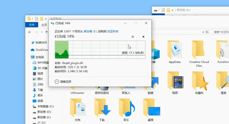Select the 音乐 music folder icon
The width and height of the screenshot is (229, 124).
tap(126, 108)
